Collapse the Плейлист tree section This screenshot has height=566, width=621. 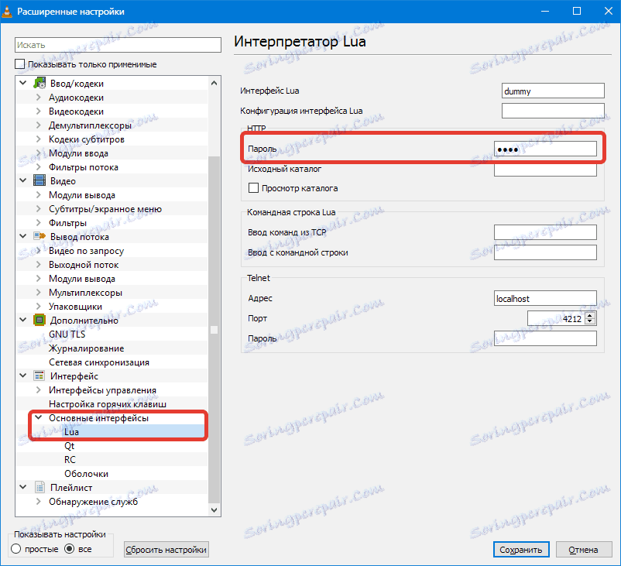click(23, 487)
